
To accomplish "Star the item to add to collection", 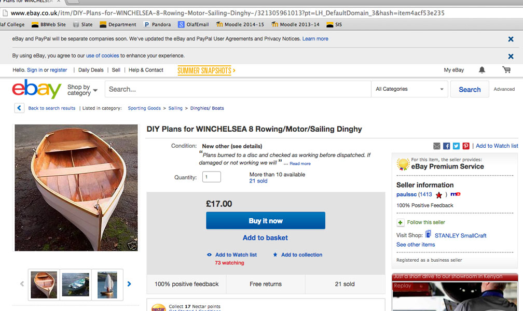I will coord(275,255).
